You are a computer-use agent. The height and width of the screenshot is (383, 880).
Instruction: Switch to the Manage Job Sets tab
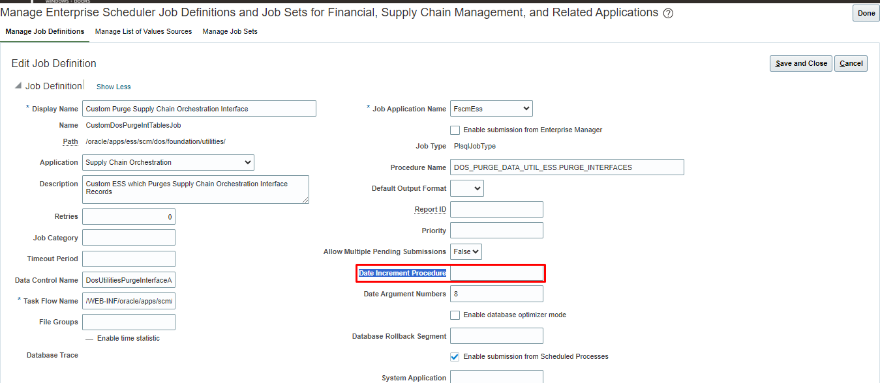click(230, 31)
